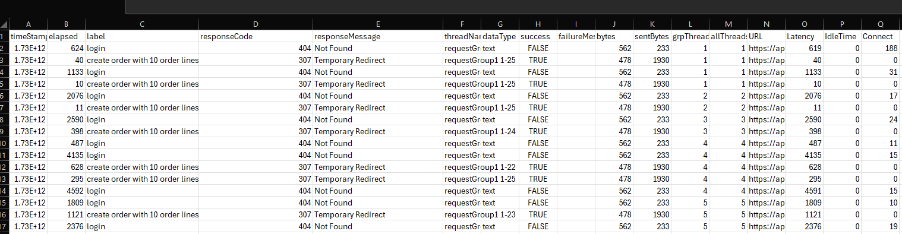Click the IdleTime header cell
Screen dimensions: 902x234
(x=842, y=36)
